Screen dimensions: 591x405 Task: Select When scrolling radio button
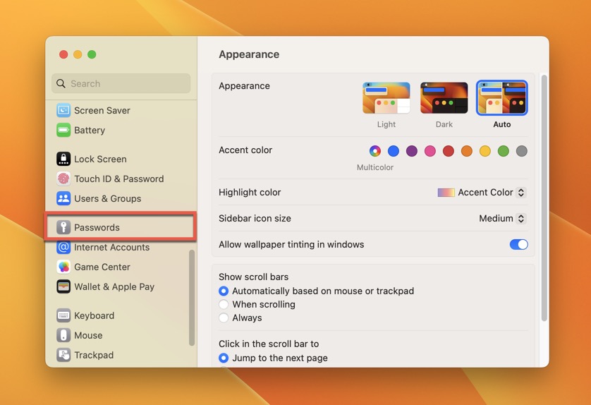[x=224, y=304]
